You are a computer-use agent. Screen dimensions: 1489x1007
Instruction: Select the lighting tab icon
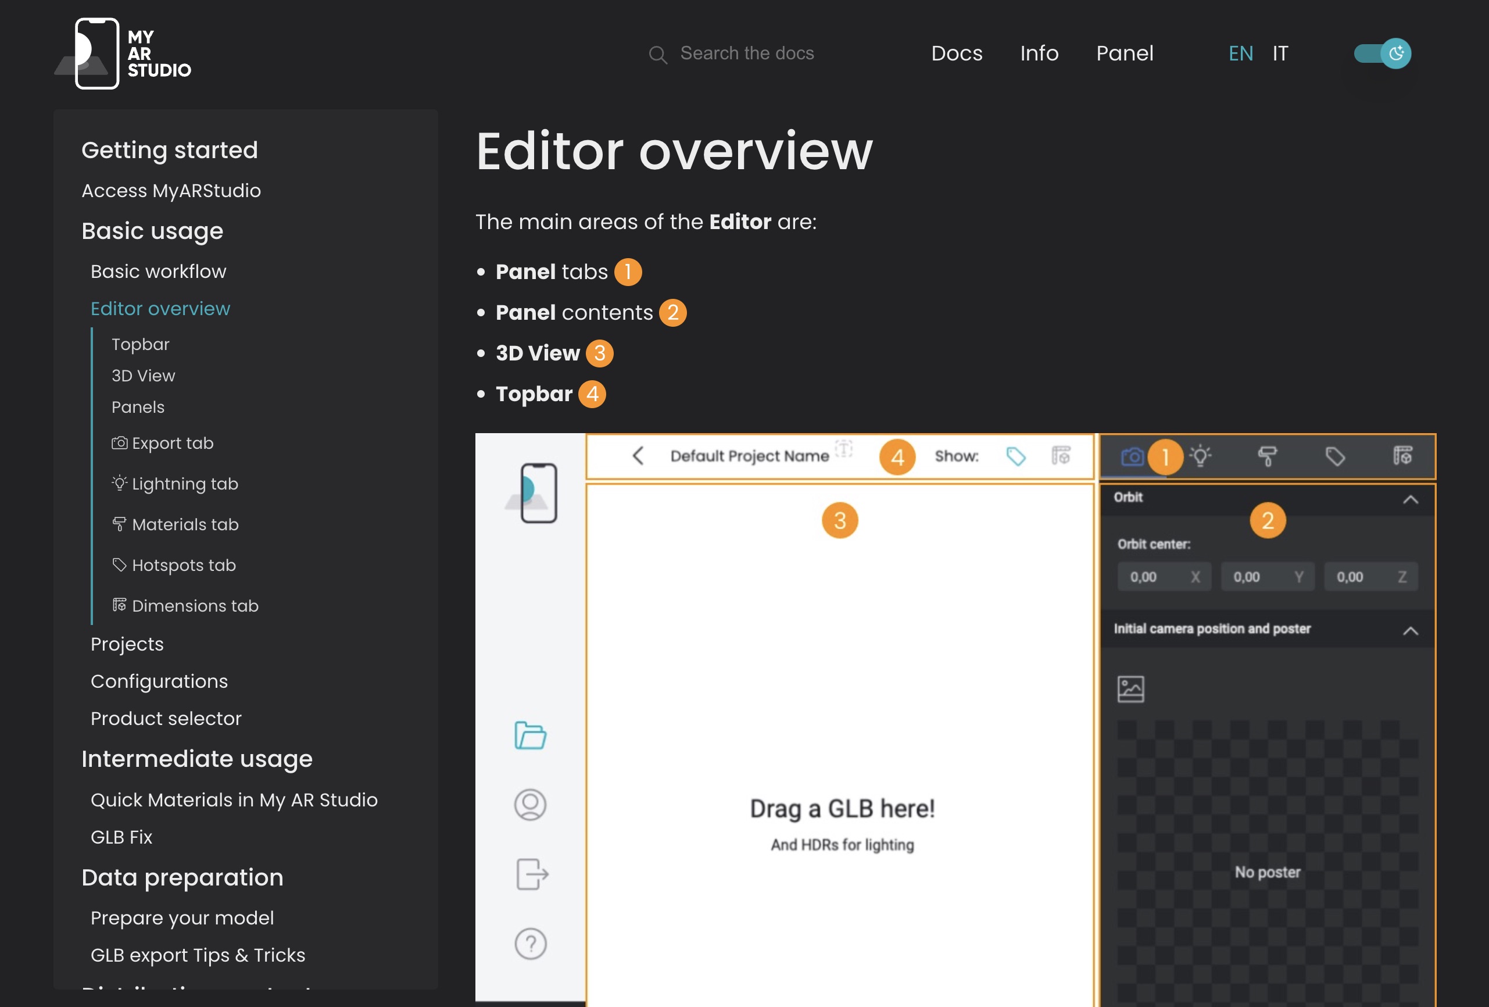[x=1200, y=458]
